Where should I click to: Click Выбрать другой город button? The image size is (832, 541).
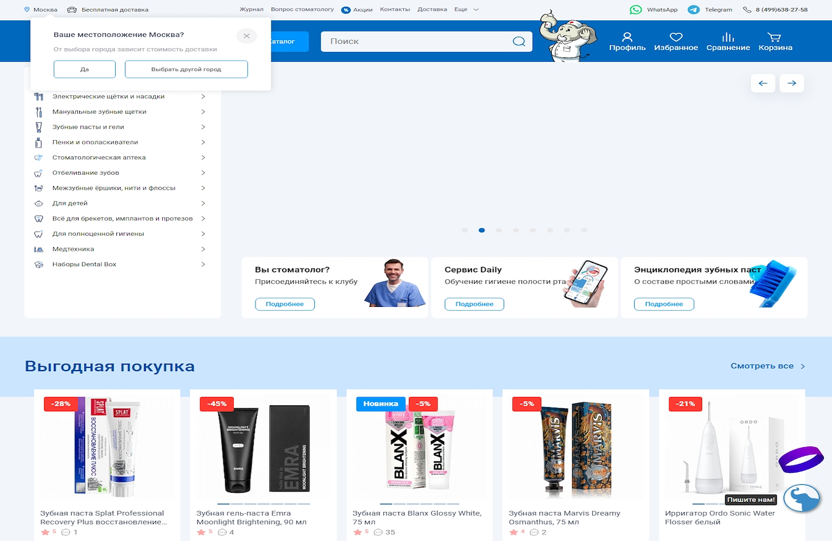click(x=186, y=69)
